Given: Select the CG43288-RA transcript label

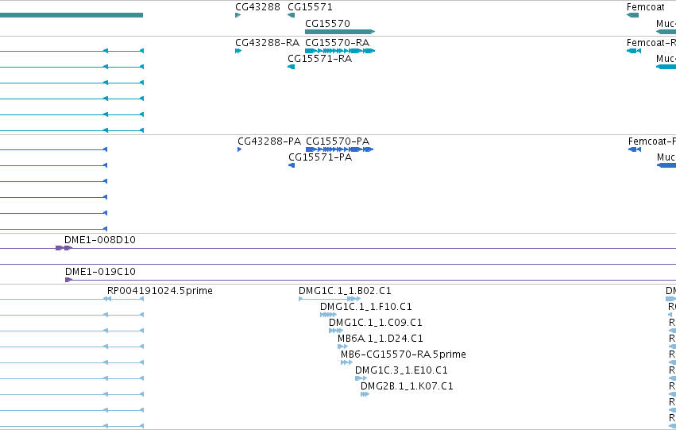Looking at the screenshot, I should coord(267,43).
